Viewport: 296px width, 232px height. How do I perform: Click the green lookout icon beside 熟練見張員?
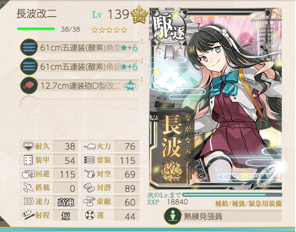pos(173,216)
